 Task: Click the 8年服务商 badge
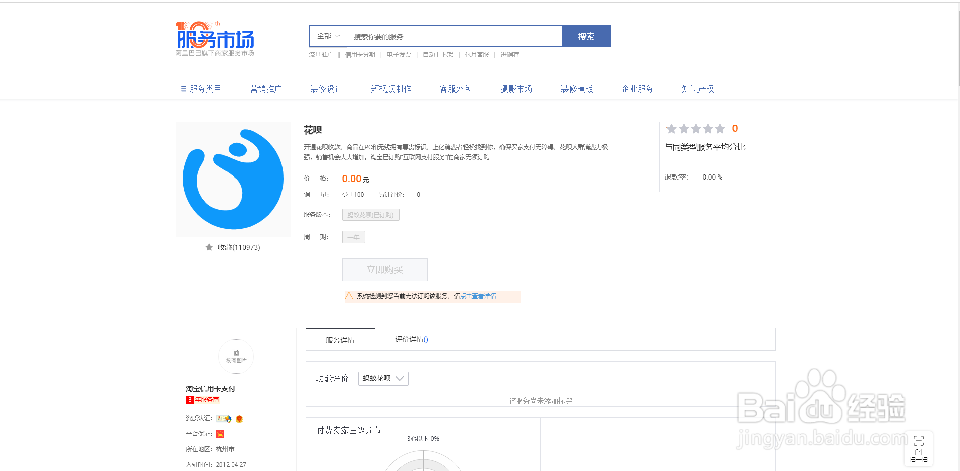tap(203, 400)
